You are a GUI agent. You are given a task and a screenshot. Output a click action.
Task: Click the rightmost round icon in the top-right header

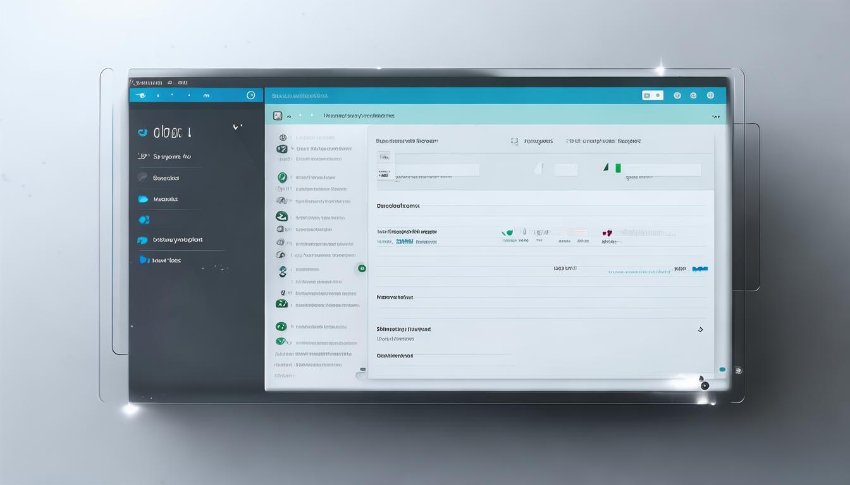tap(710, 95)
